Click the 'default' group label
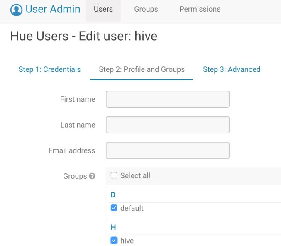 coord(132,208)
